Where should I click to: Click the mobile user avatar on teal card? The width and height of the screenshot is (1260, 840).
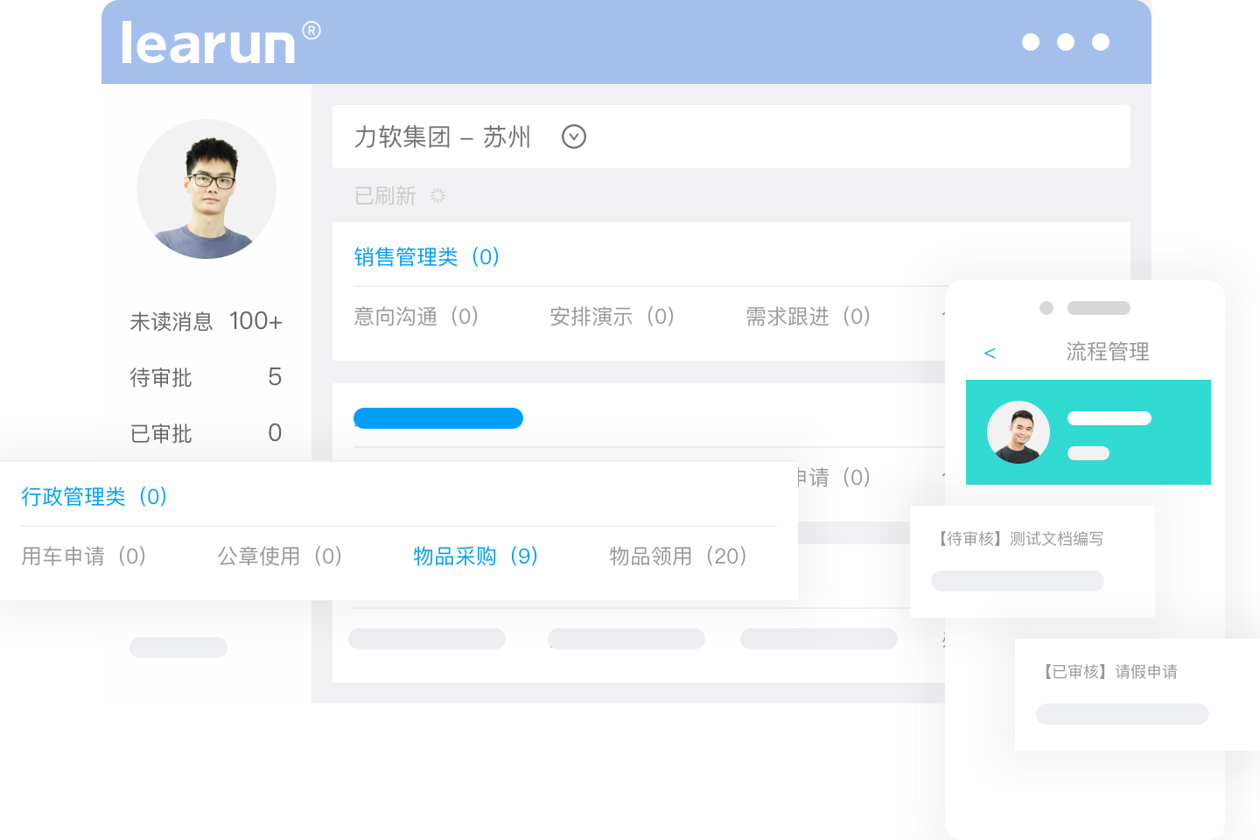coord(1018,432)
